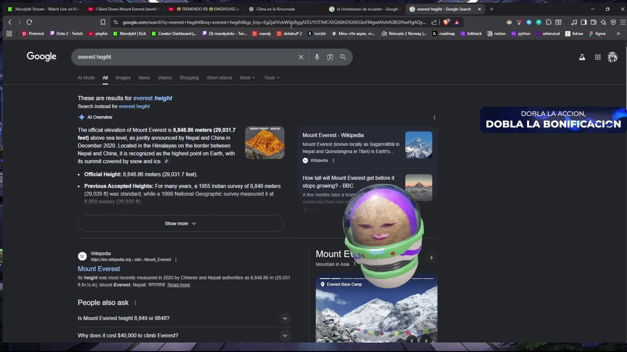Open Mount Everest Wikipedia result title

99,269
